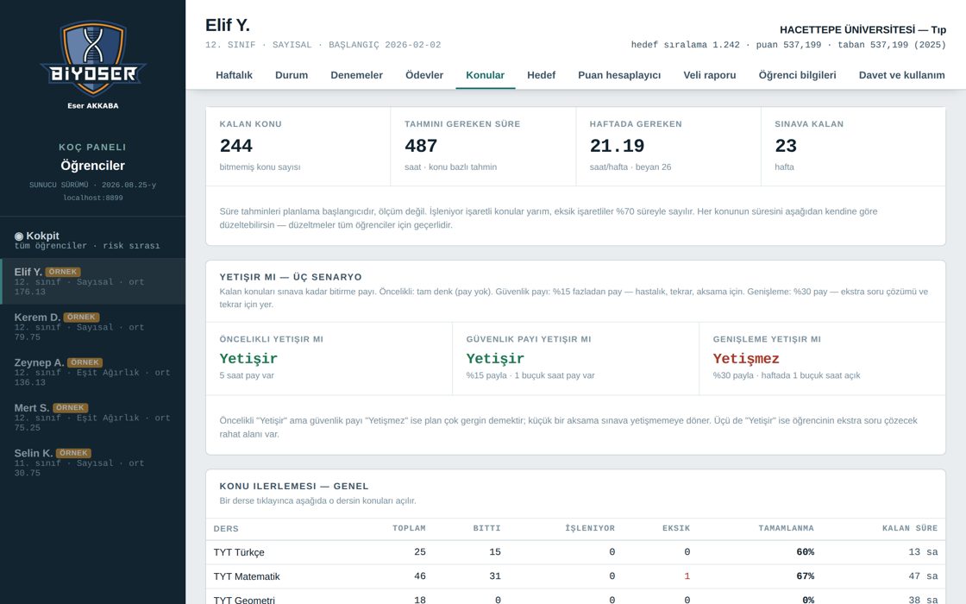Select student Mert S. in sidebar
This screenshot has height=604, width=966.
tap(92, 418)
